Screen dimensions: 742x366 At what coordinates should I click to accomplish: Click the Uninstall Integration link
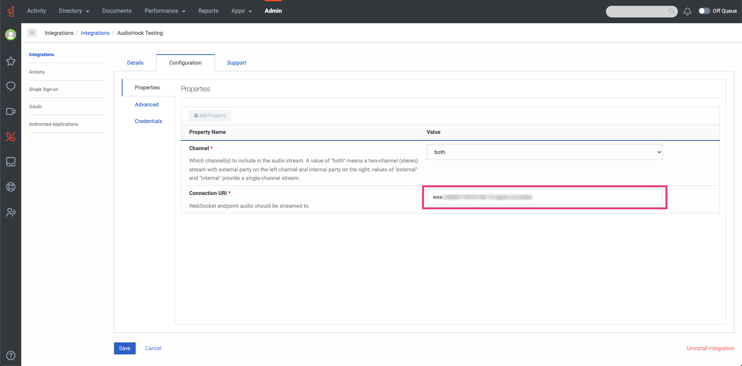point(710,348)
